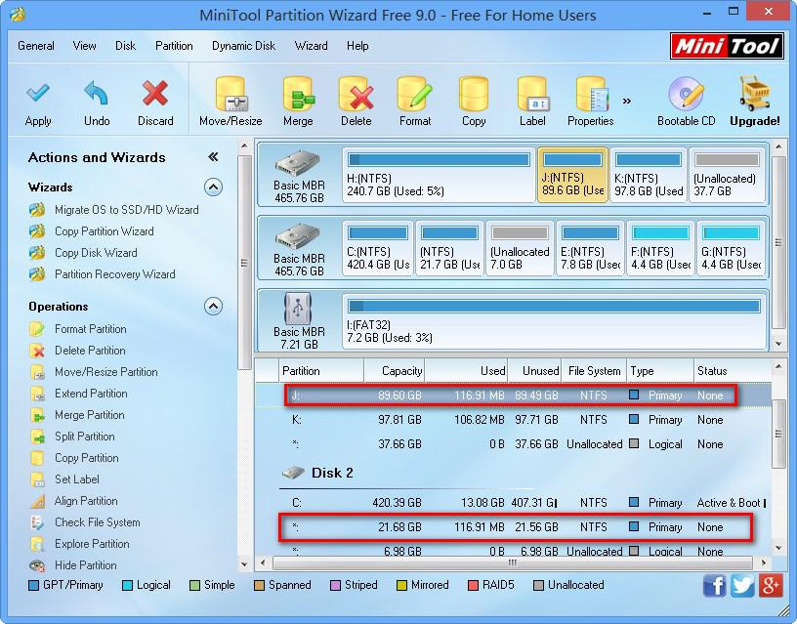Click the RAID5 legend color swatch
Viewport: 797px width, 624px height.
(x=473, y=585)
